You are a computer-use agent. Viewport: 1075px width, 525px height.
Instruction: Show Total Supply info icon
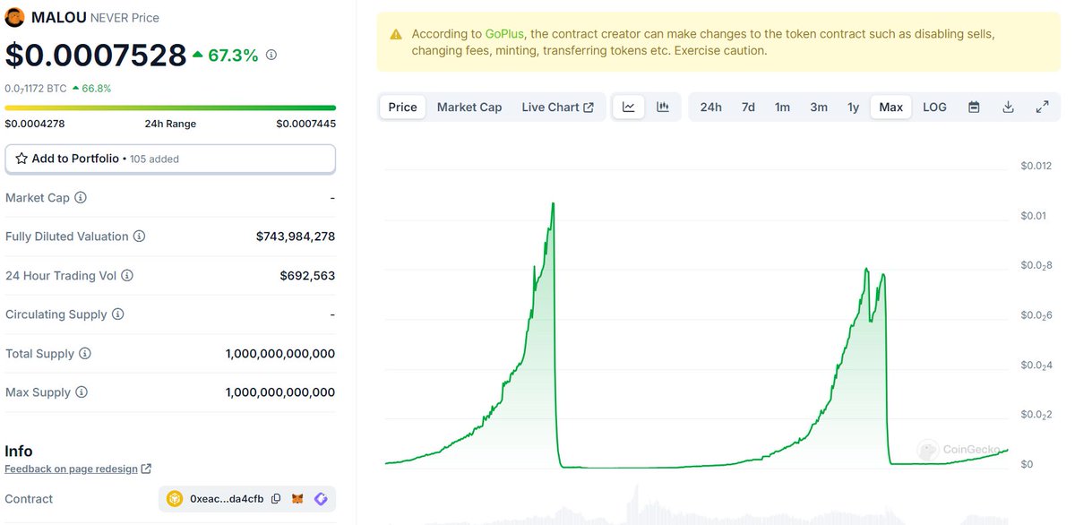[x=85, y=354]
